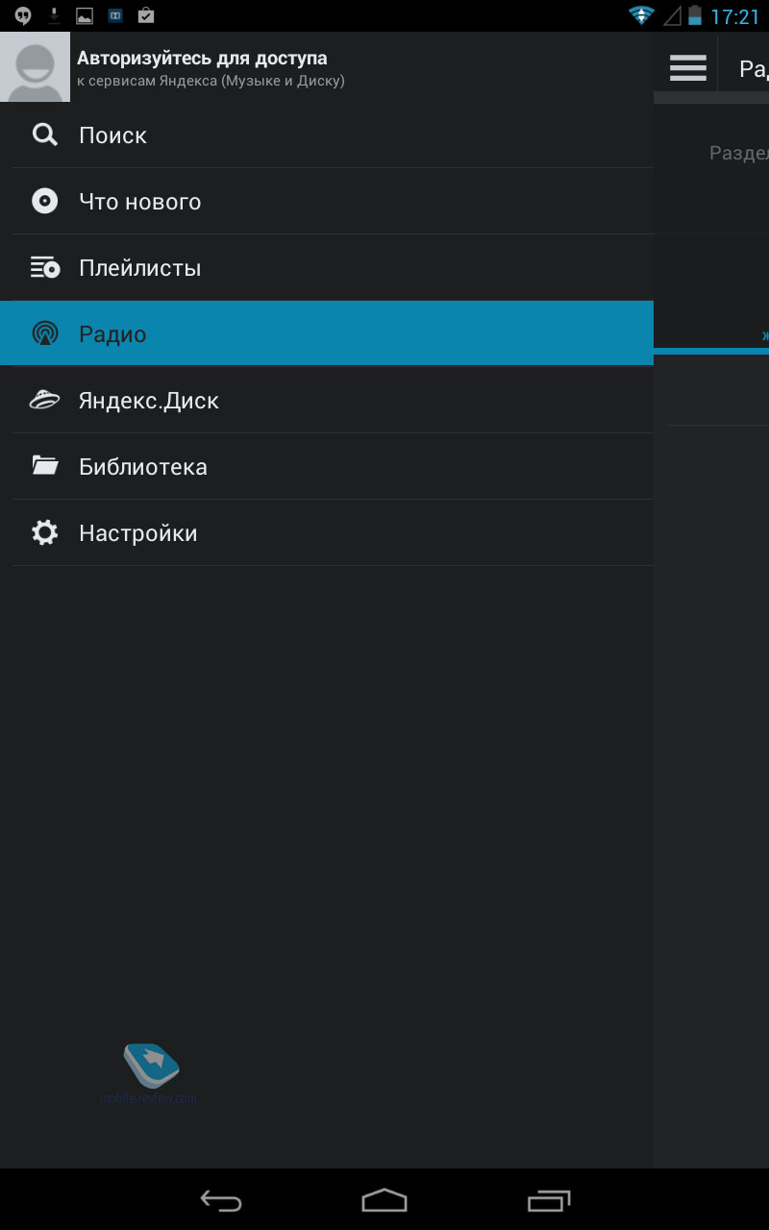Tap Авторизуйтесь для доступа login link

202,60
